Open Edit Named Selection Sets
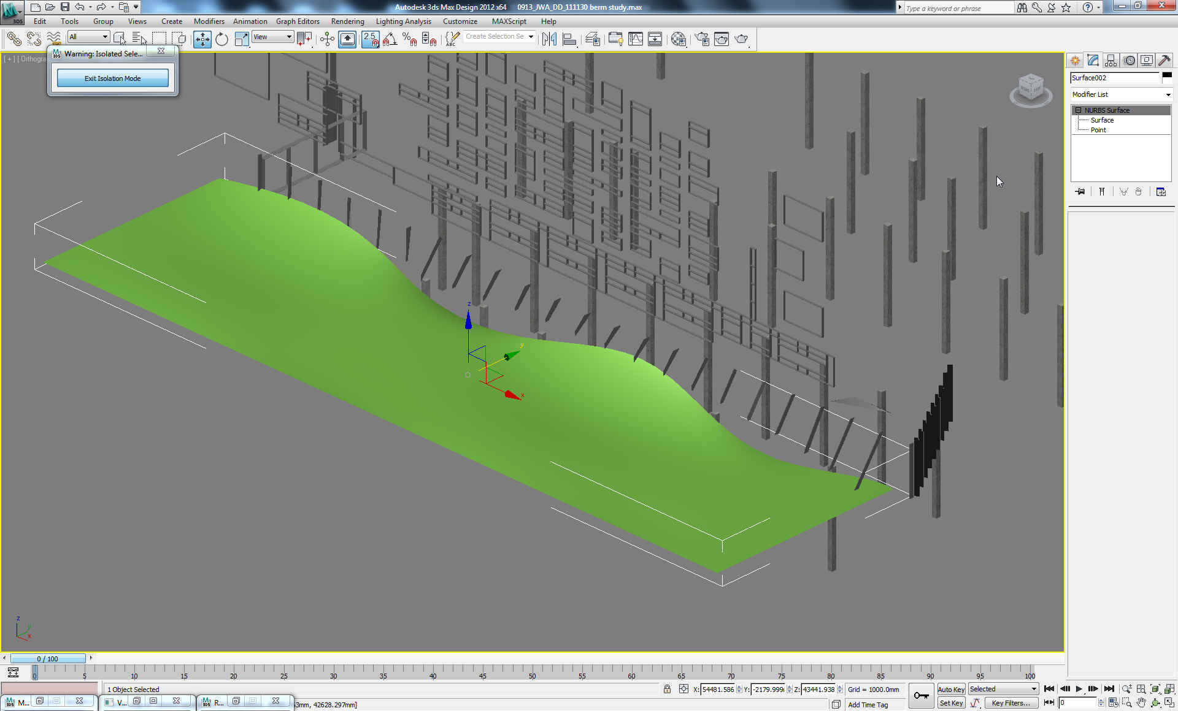 (452, 39)
